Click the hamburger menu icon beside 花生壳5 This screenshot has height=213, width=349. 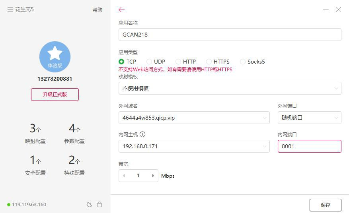[10, 10]
